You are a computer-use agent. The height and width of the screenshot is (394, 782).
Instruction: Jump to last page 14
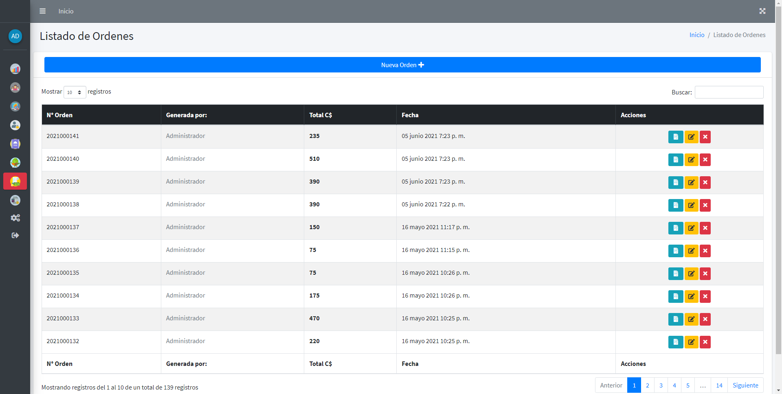tap(719, 385)
